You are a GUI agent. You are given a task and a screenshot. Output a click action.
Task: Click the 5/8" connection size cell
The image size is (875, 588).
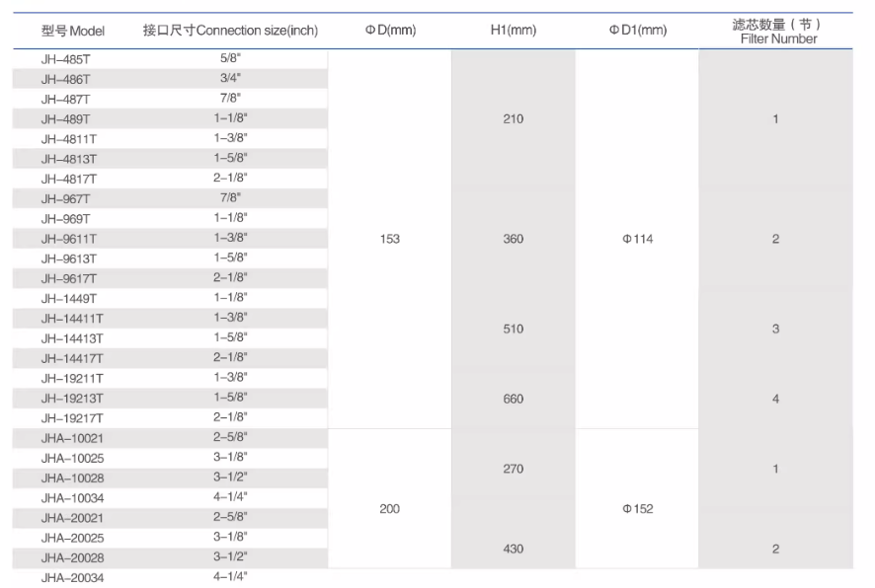(x=230, y=59)
